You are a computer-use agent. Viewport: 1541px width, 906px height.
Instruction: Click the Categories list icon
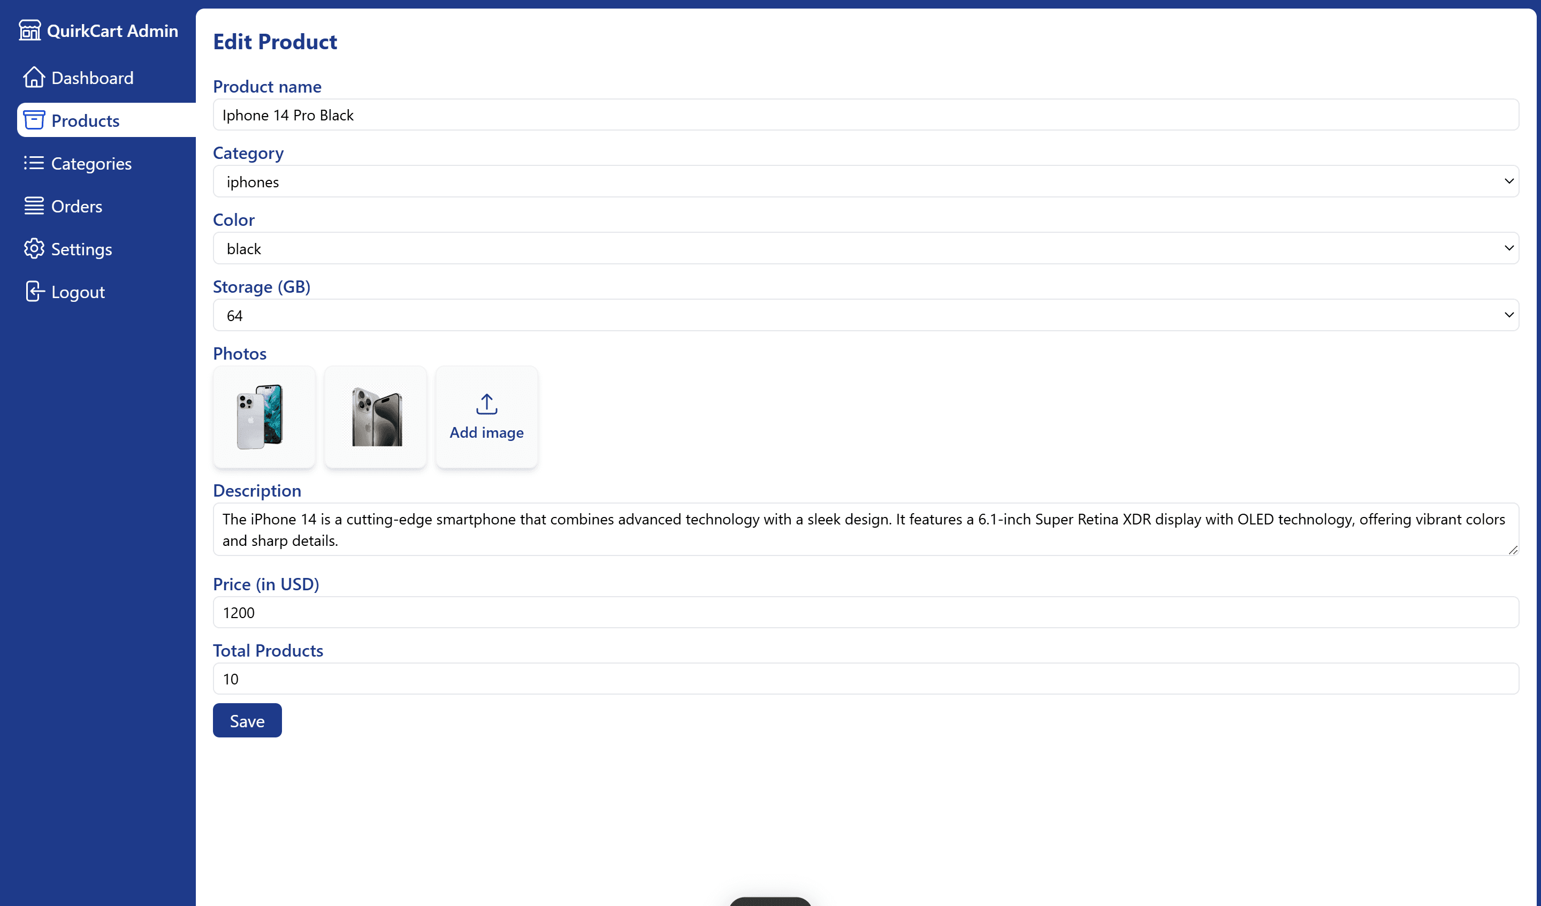[x=34, y=163]
